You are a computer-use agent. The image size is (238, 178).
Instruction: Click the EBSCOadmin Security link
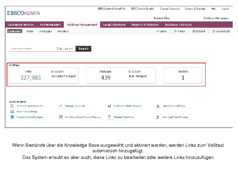[143, 9]
